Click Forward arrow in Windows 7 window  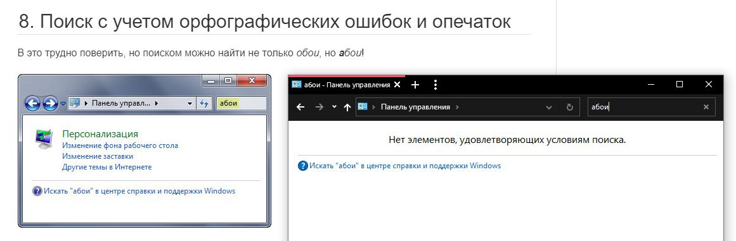49,103
